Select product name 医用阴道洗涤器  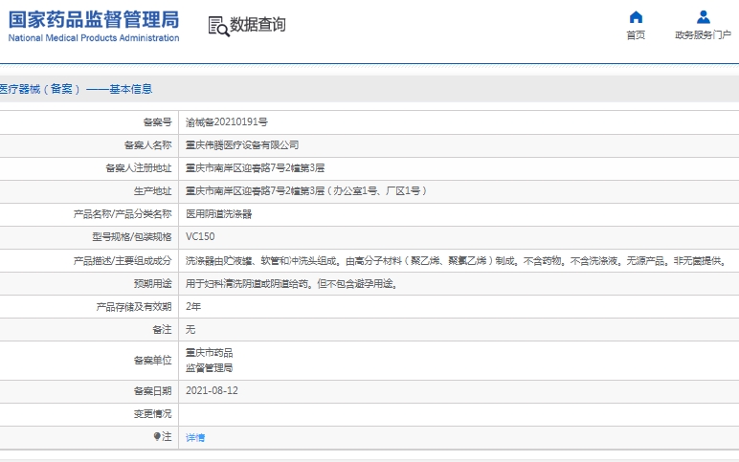click(x=218, y=214)
